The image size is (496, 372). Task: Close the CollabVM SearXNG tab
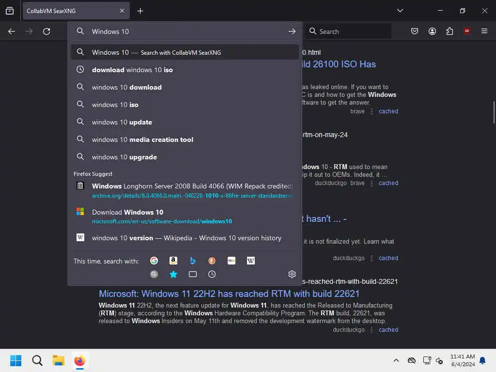tap(122, 11)
